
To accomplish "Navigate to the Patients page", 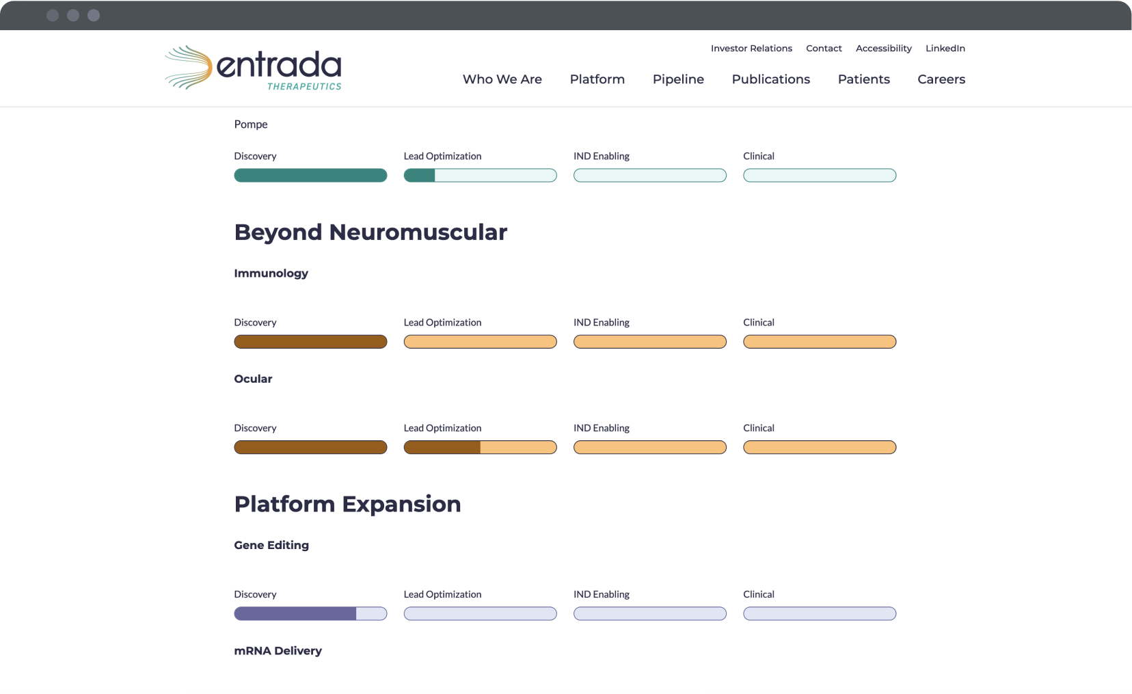I will 863,79.
